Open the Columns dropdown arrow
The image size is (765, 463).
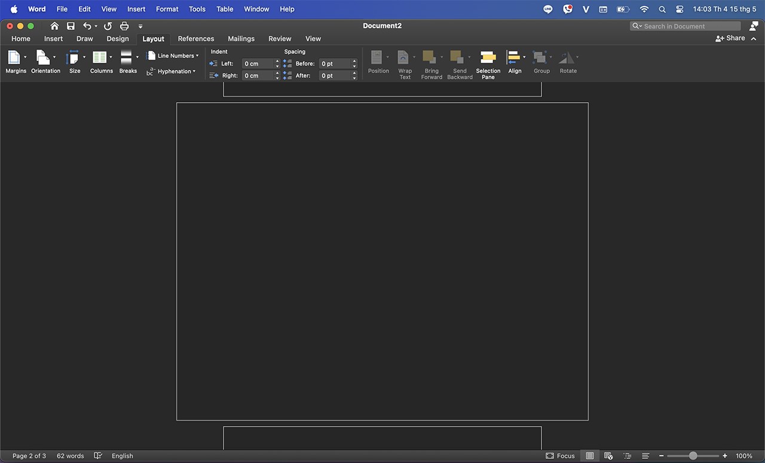coord(111,57)
